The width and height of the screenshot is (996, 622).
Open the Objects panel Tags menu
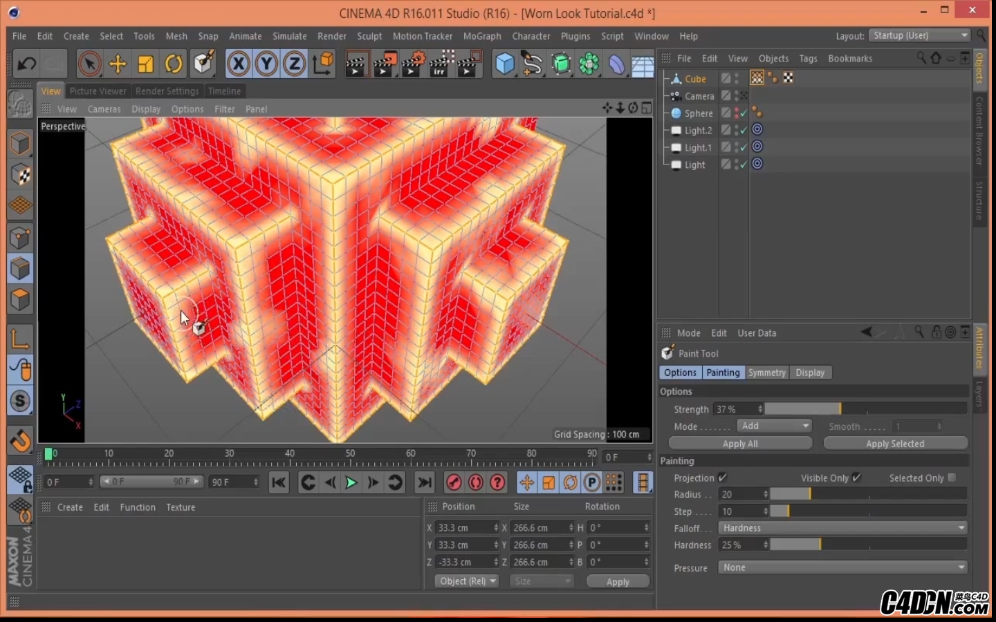808,59
